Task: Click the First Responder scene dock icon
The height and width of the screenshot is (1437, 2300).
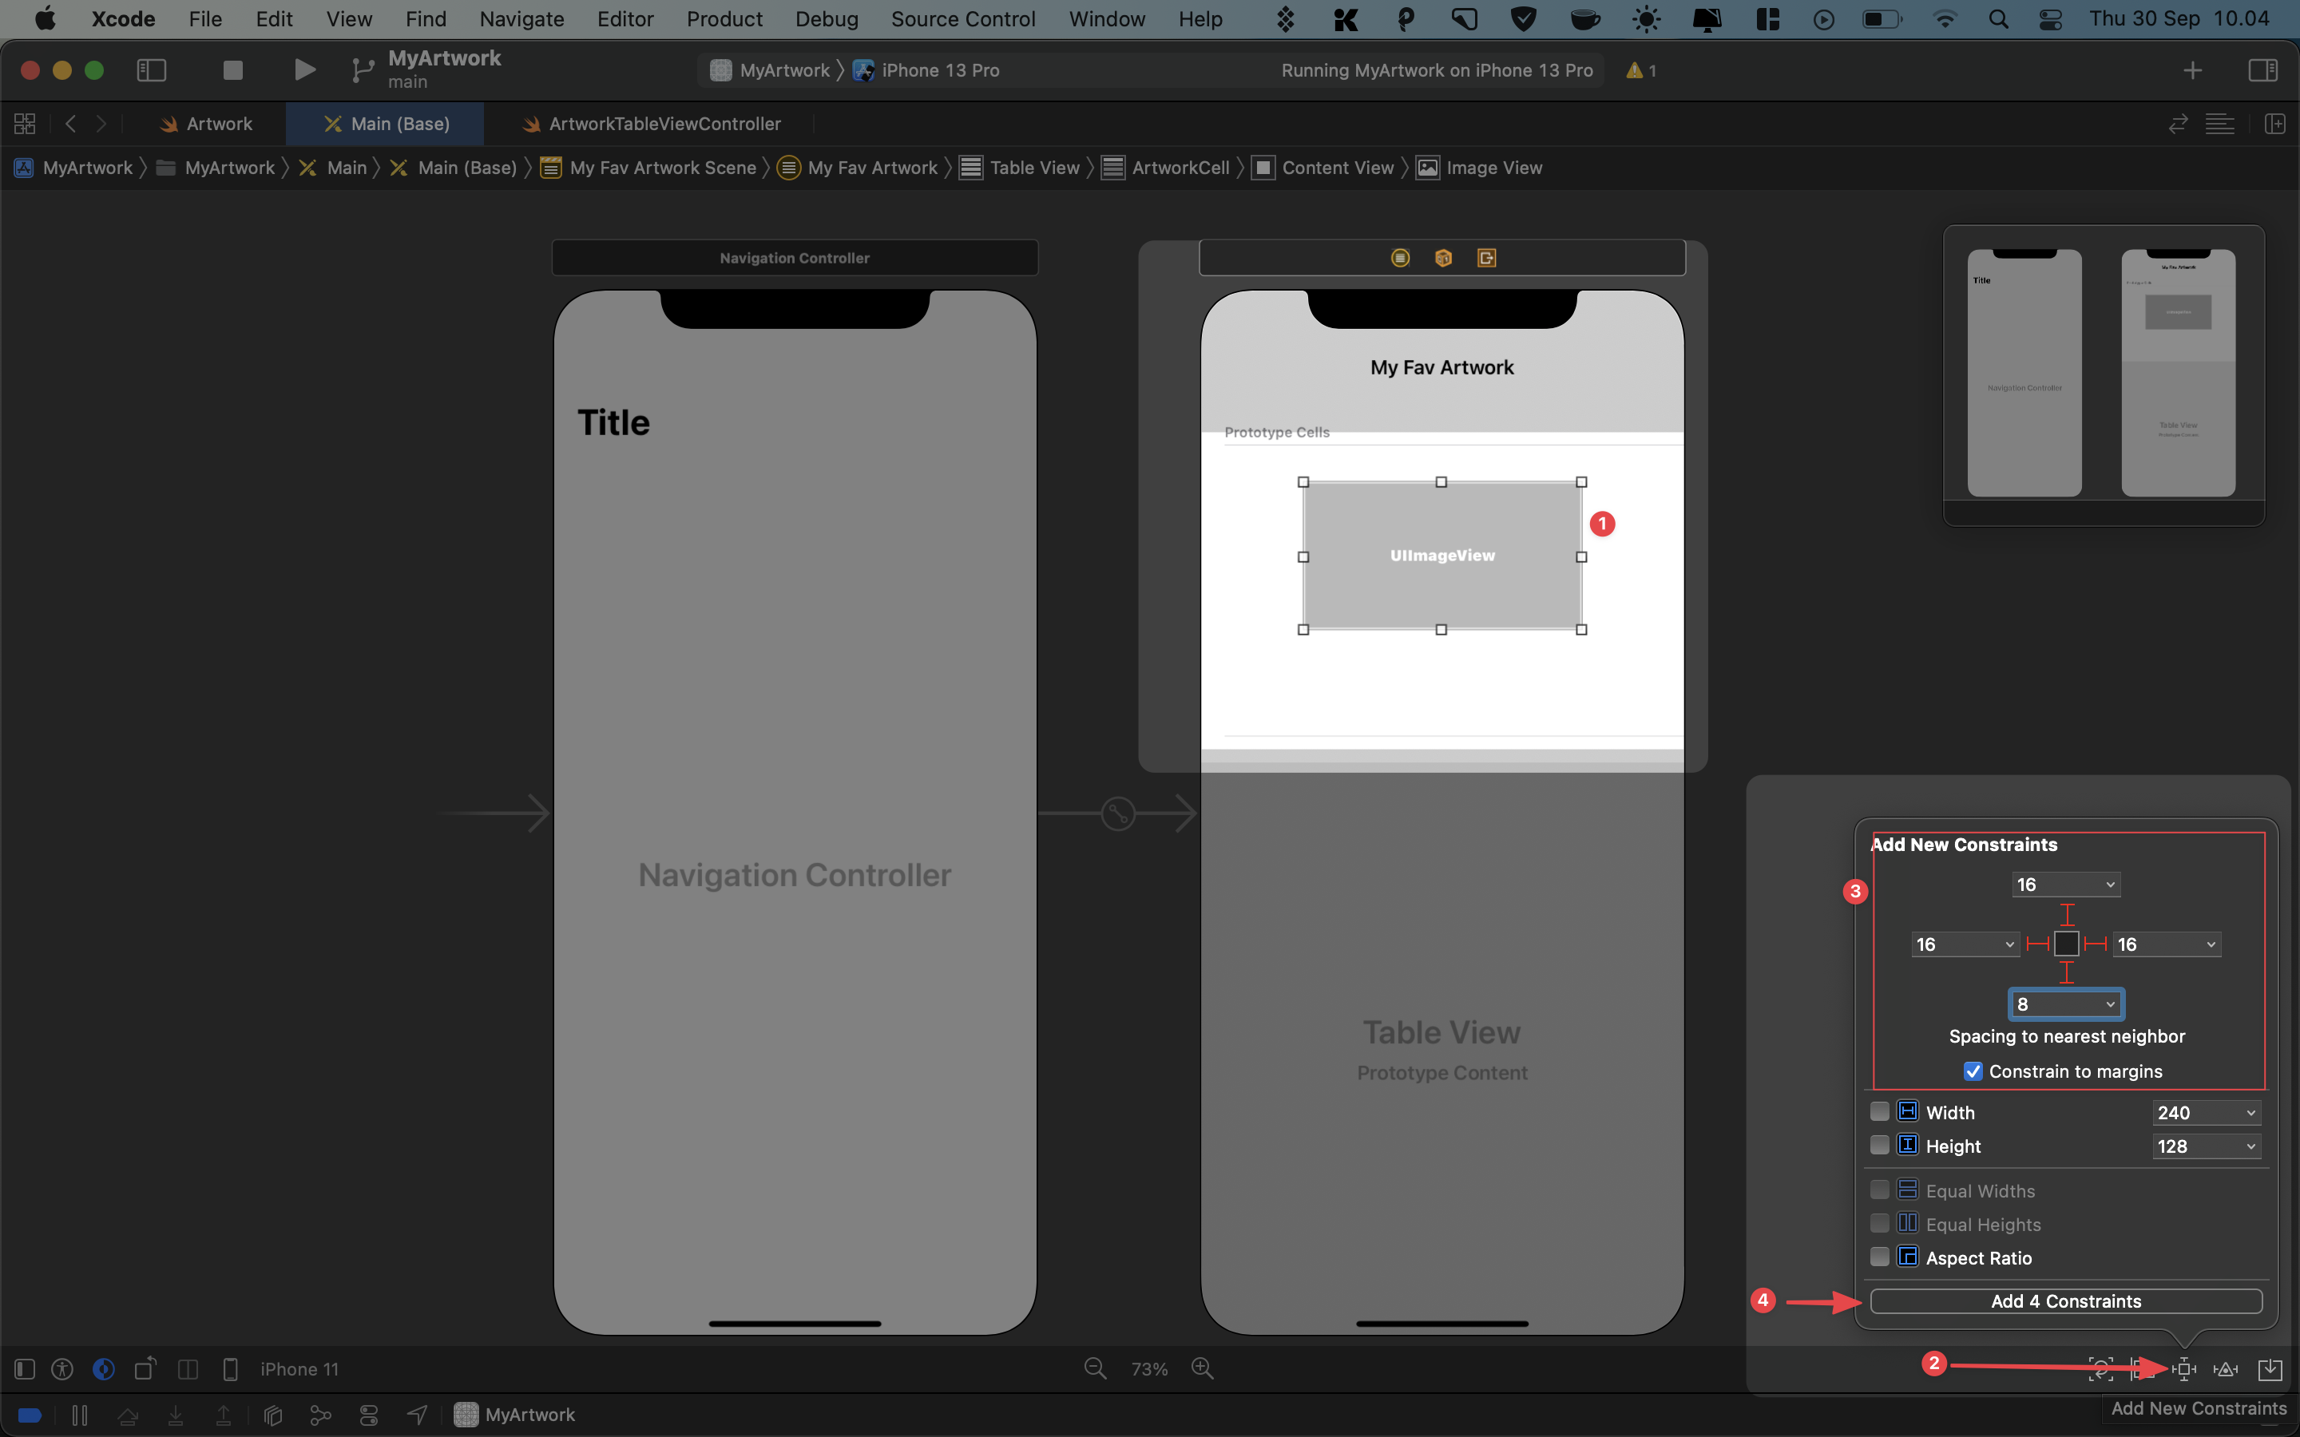Action: [1444, 258]
